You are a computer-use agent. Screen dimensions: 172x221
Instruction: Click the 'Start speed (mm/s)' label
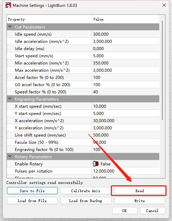click(x=34, y=56)
